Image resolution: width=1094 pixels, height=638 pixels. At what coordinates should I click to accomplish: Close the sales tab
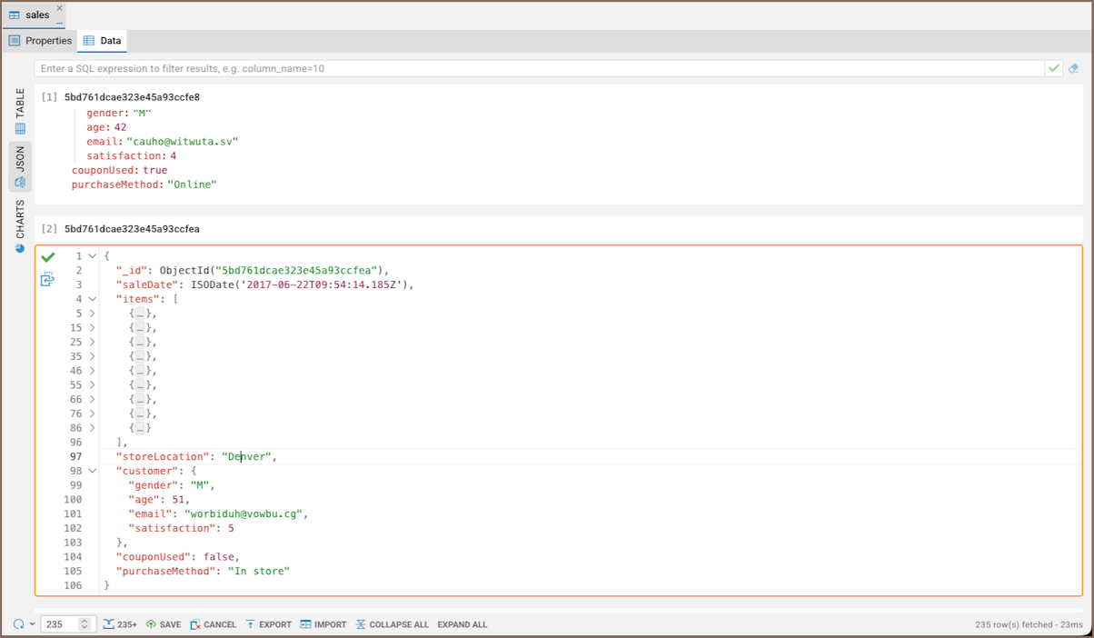point(60,8)
